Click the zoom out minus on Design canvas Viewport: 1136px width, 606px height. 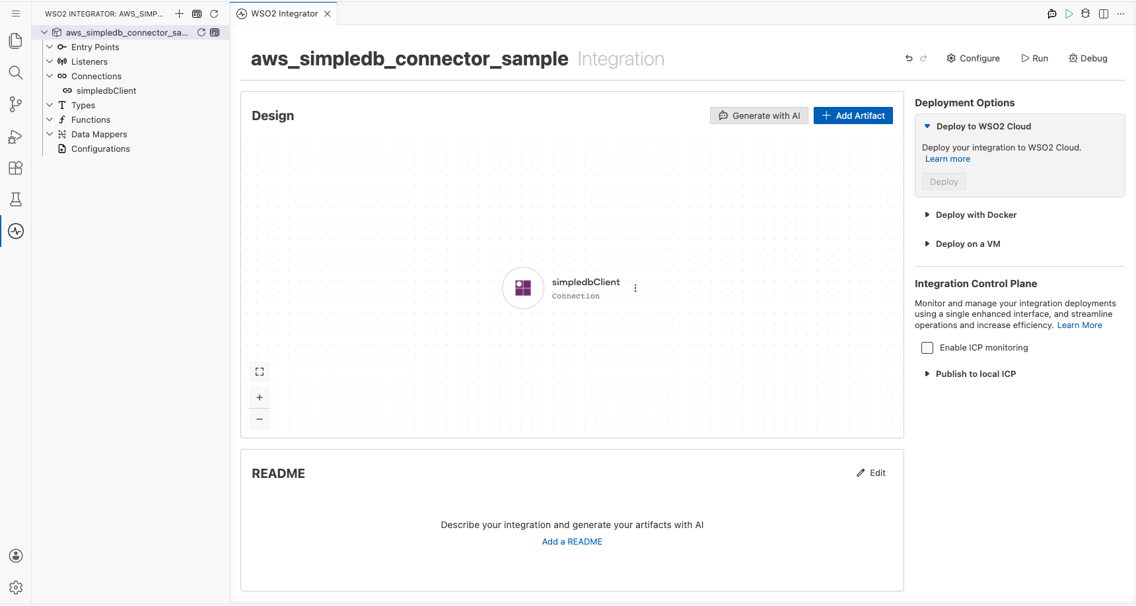pos(260,419)
